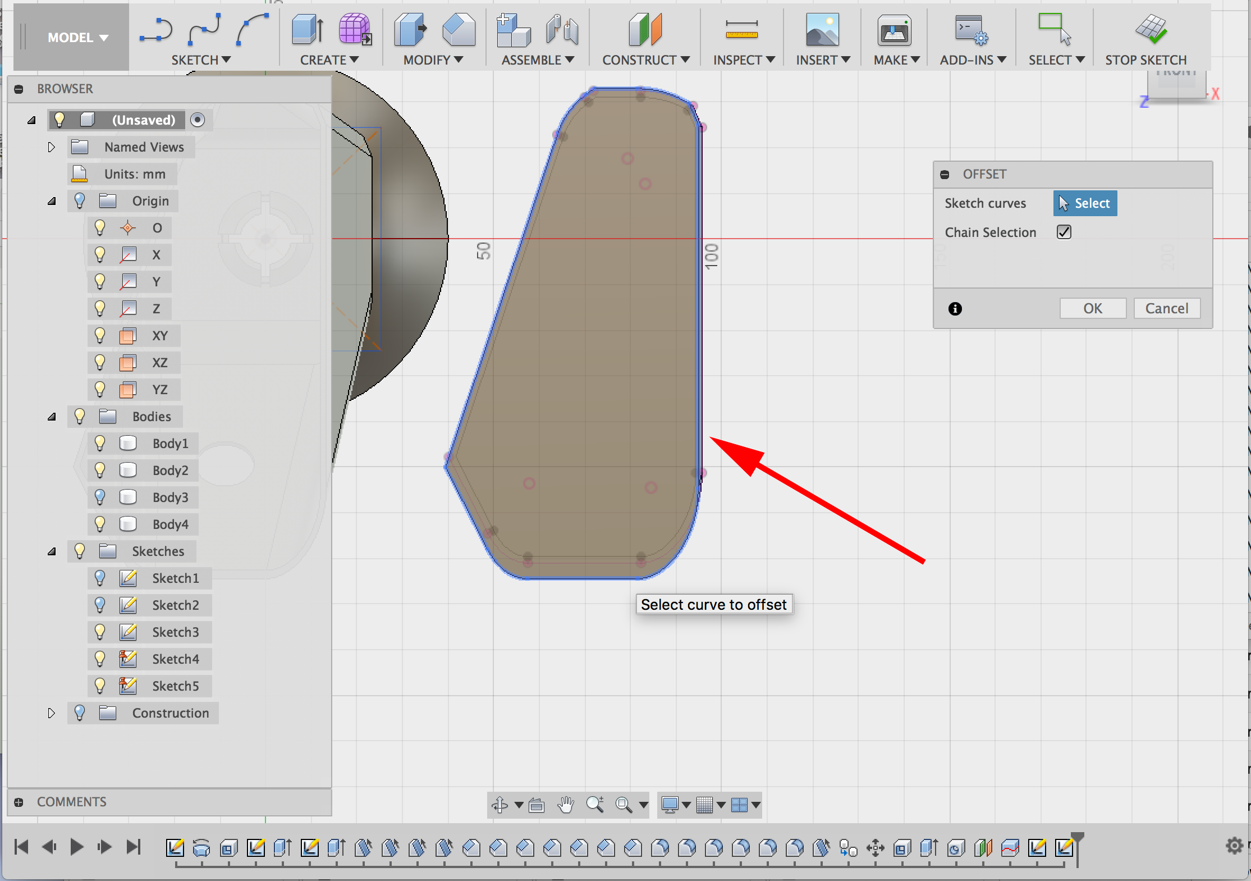The height and width of the screenshot is (881, 1251).
Task: Collapse the Origin folder
Action: click(x=52, y=201)
